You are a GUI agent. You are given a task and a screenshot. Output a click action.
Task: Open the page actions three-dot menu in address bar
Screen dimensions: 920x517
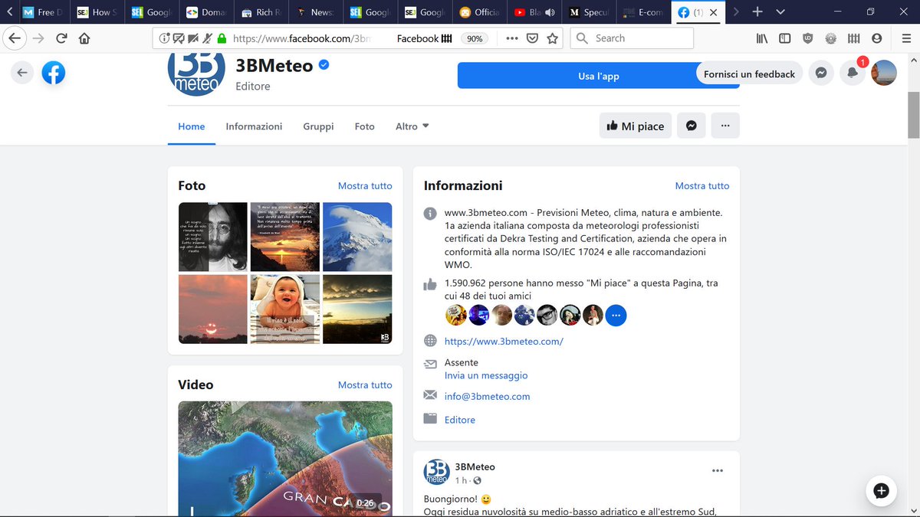512,38
